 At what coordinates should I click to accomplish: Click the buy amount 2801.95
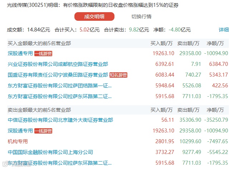click(165, 141)
